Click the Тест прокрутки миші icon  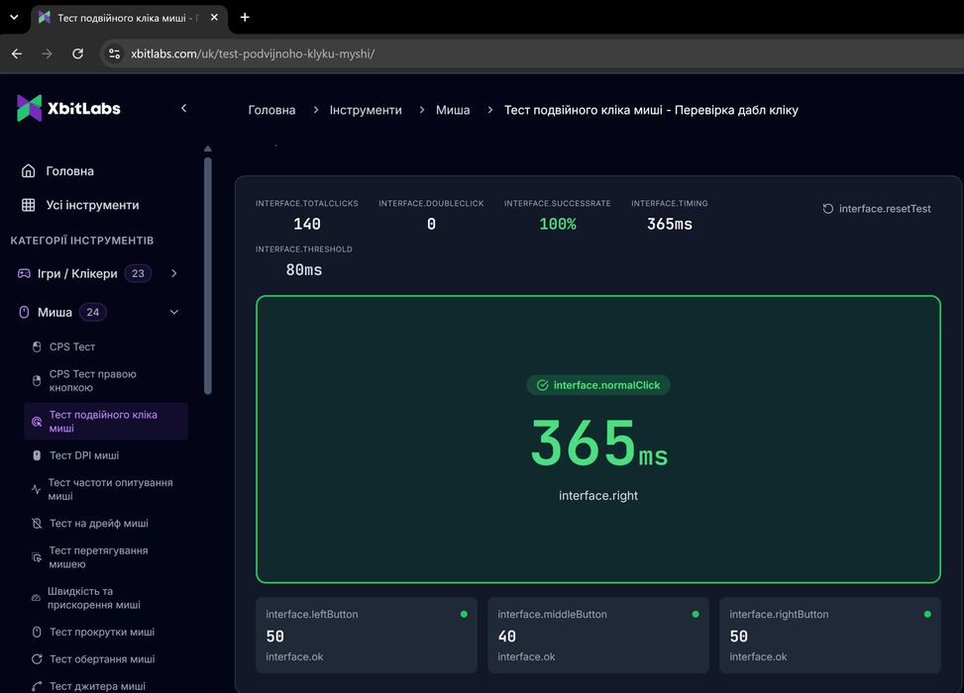37,633
